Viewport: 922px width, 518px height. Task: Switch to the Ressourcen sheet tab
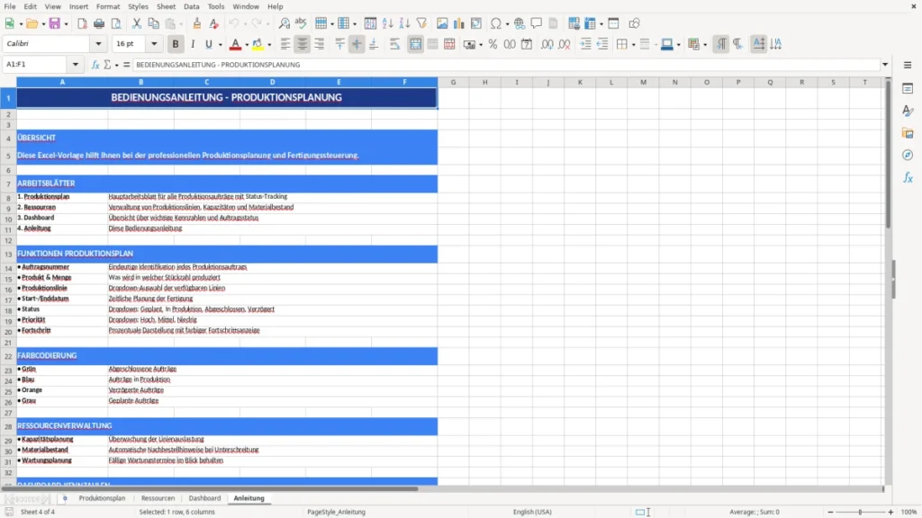(158, 498)
